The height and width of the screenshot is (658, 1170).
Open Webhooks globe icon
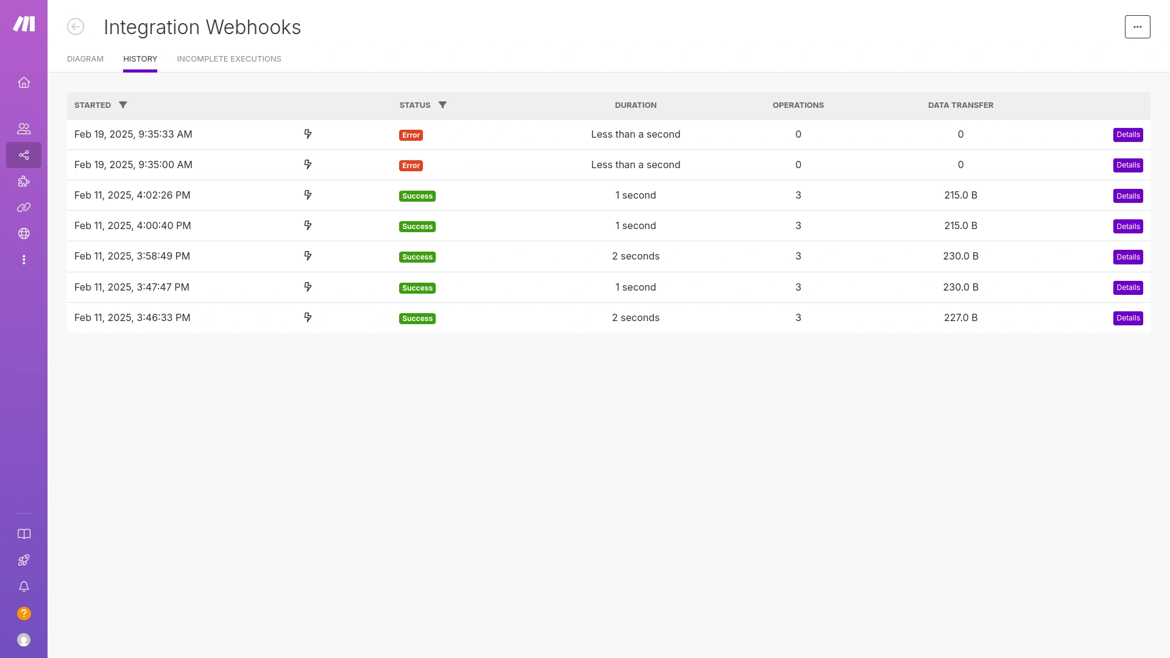click(x=24, y=234)
